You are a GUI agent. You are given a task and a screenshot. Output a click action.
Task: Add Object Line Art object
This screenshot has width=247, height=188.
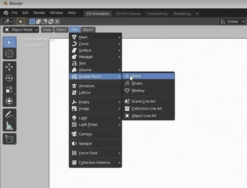pos(148,116)
